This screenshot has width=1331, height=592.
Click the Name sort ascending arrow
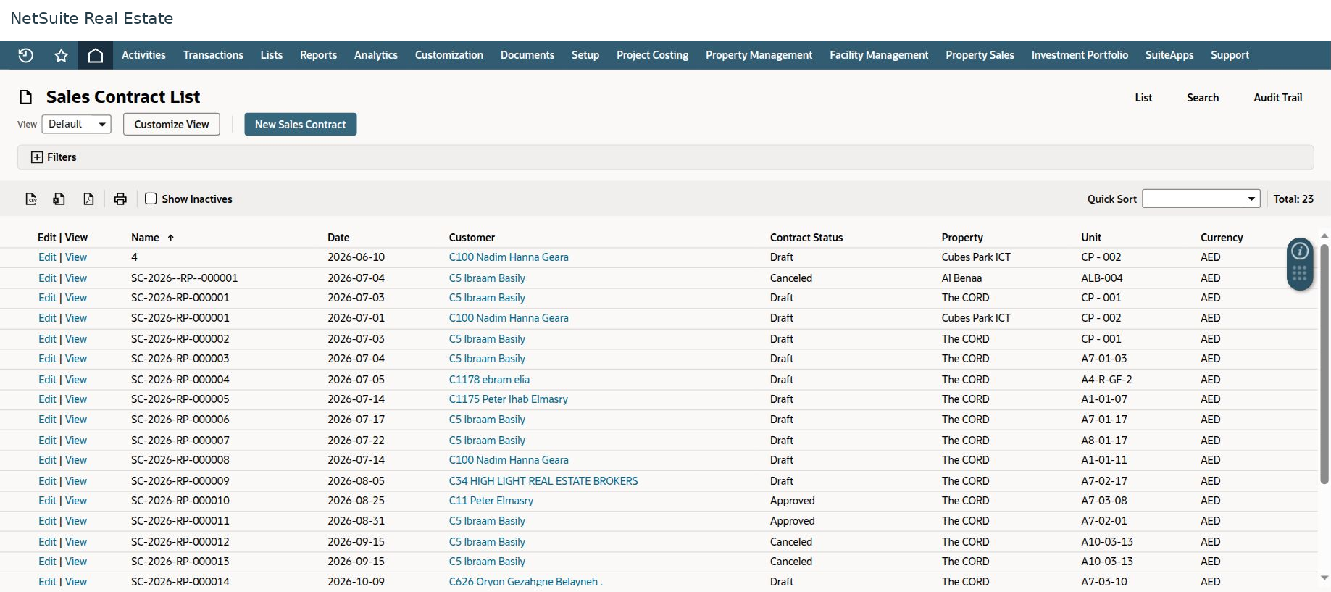[171, 238]
